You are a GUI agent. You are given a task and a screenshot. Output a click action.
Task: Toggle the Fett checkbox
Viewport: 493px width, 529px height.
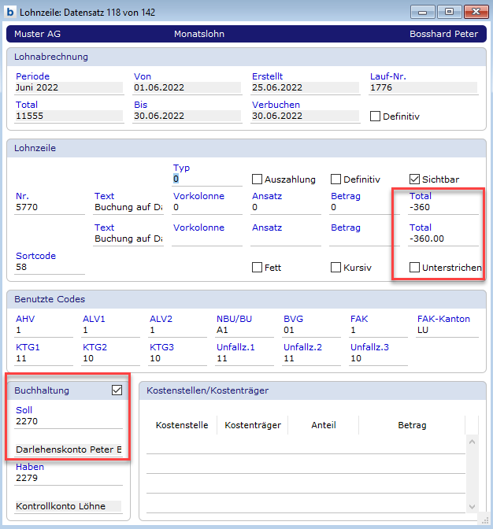pyautogui.click(x=257, y=268)
